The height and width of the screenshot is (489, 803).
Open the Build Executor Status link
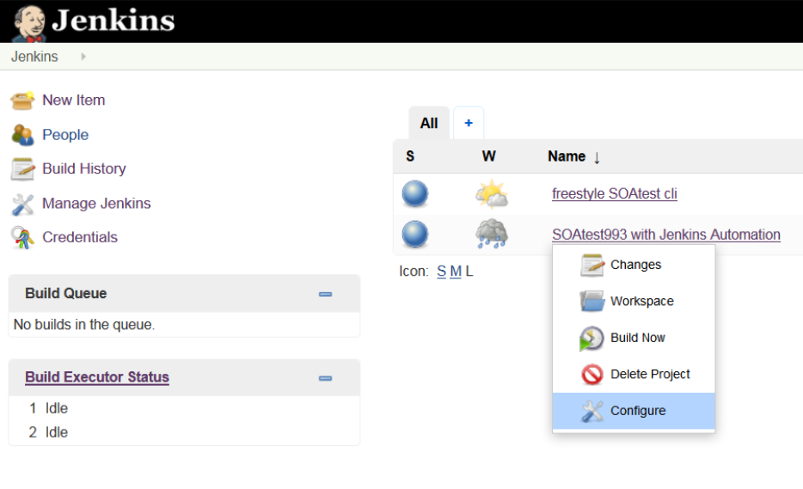[x=97, y=377]
